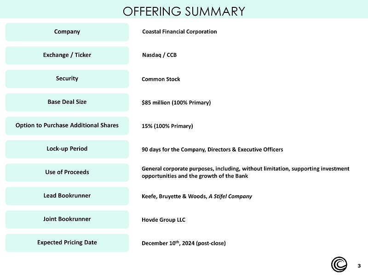The image size is (368, 275).
Task: Click Option to Purchase Additional Shares box
Action: pos(67,125)
